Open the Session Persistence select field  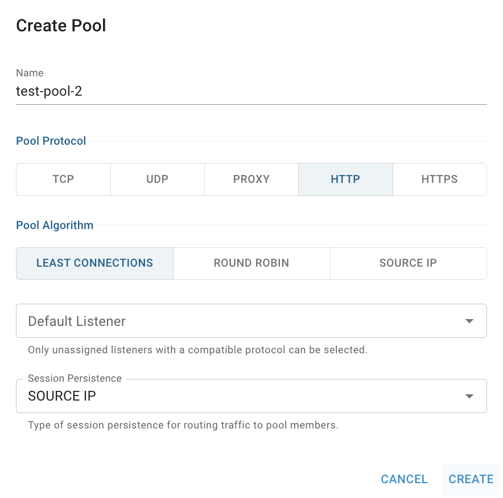click(251, 396)
